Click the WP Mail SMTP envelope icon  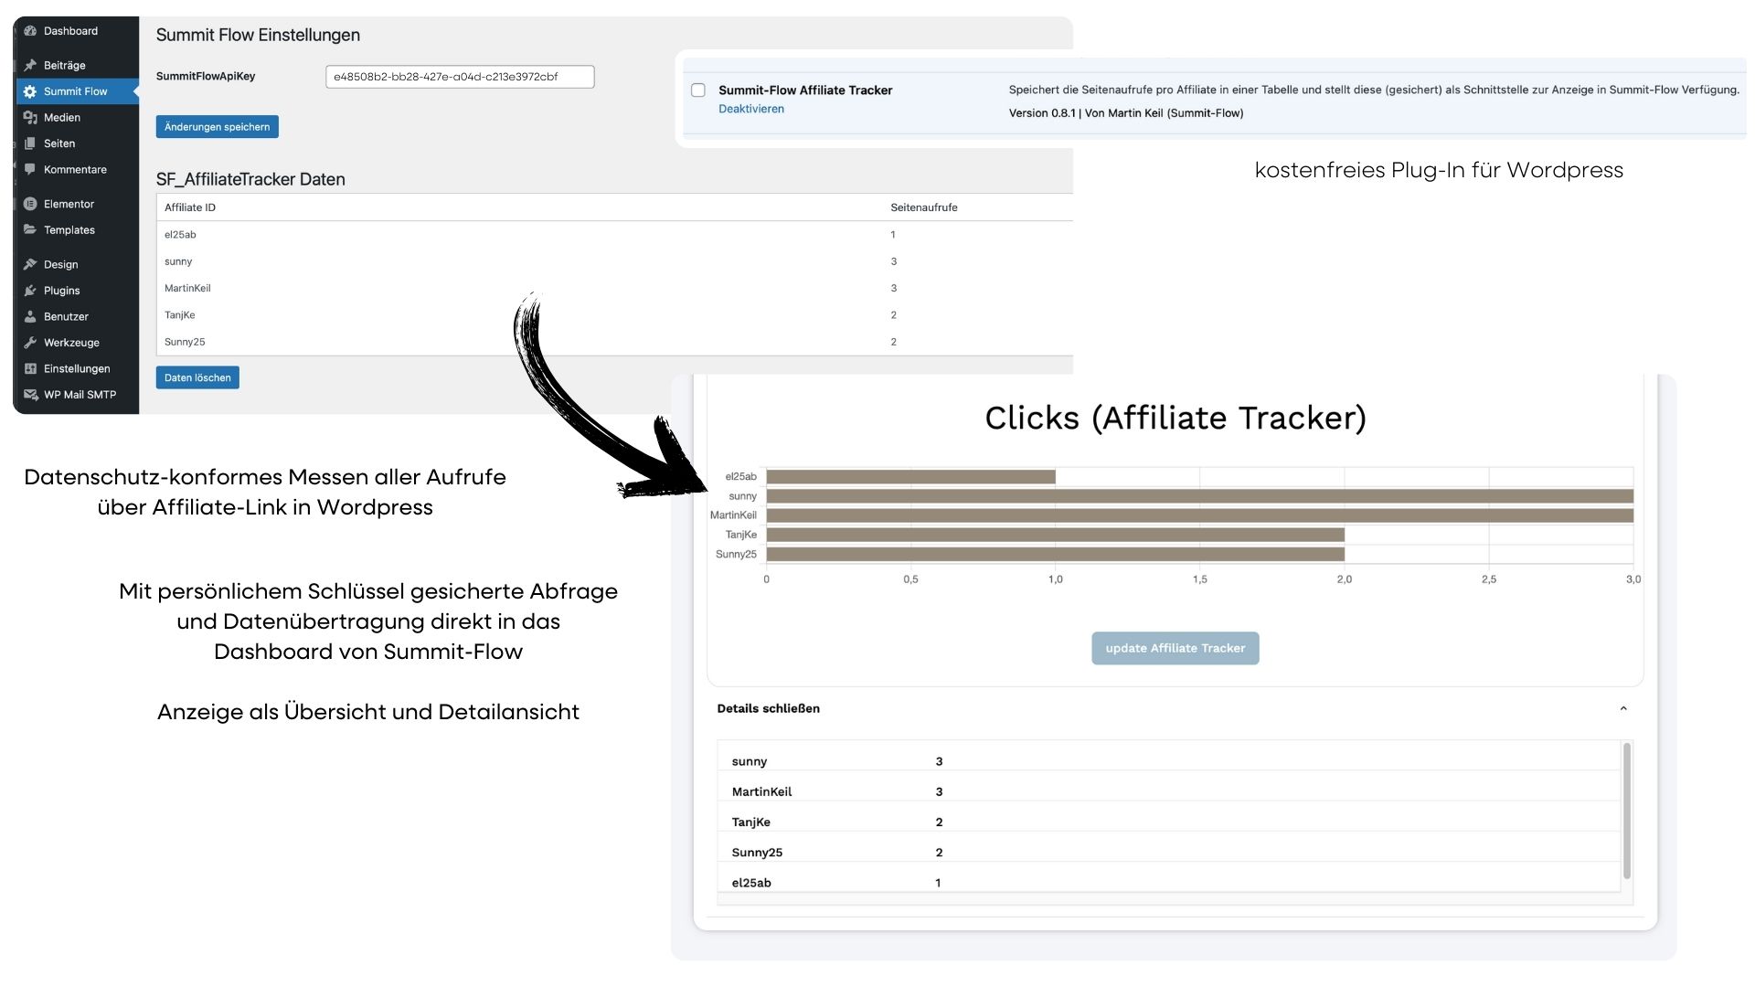(x=30, y=395)
